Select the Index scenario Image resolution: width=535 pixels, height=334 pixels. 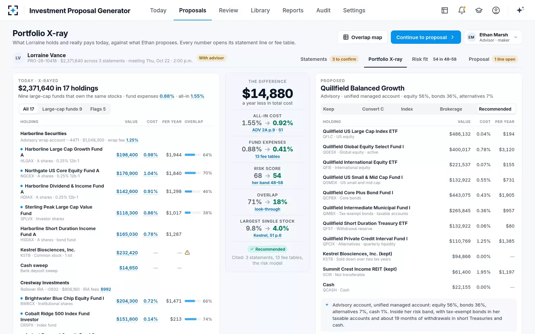point(407,109)
